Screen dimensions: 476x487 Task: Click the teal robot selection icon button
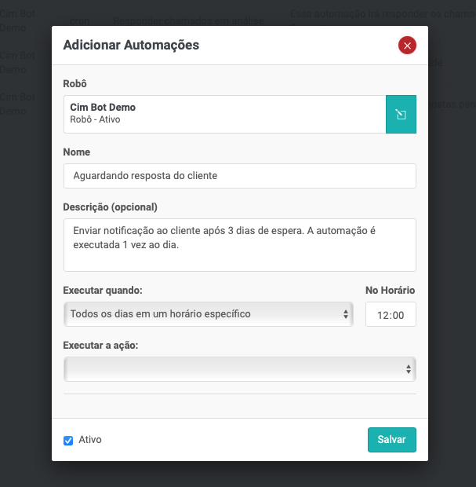(x=401, y=115)
